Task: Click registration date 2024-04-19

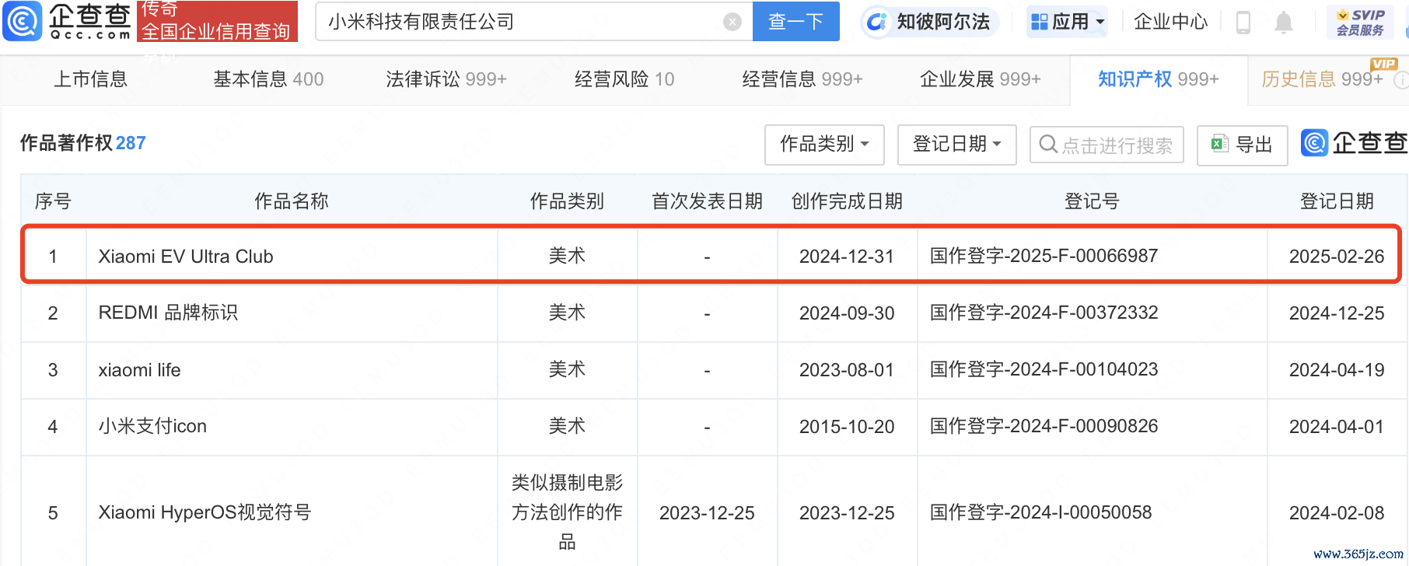Action: pos(1337,370)
